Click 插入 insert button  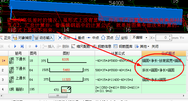(48, 47)
